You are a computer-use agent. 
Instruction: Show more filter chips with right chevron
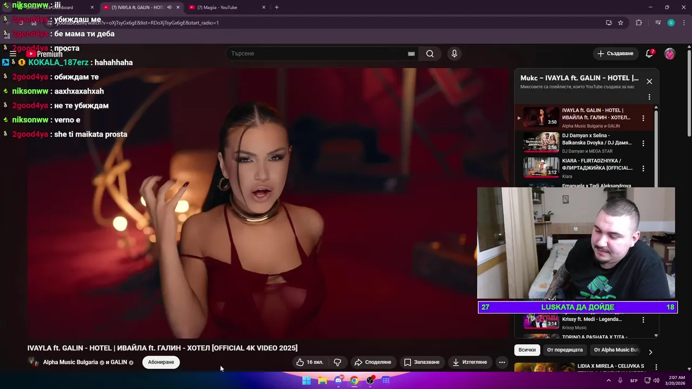click(x=650, y=352)
